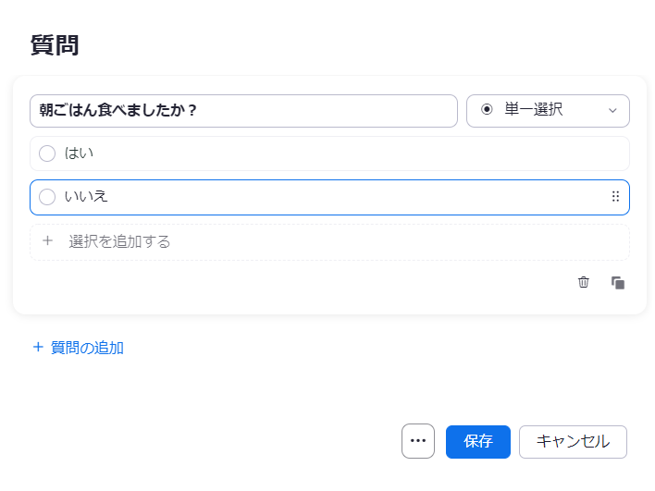The image size is (655, 491).
Task: Select the はい radio button
Action: pyautogui.click(x=47, y=153)
